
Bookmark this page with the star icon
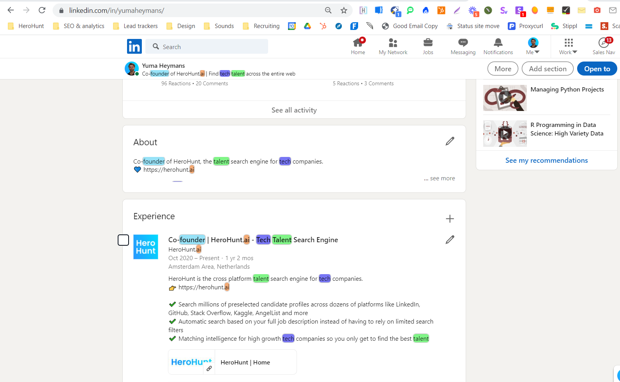[x=344, y=11]
